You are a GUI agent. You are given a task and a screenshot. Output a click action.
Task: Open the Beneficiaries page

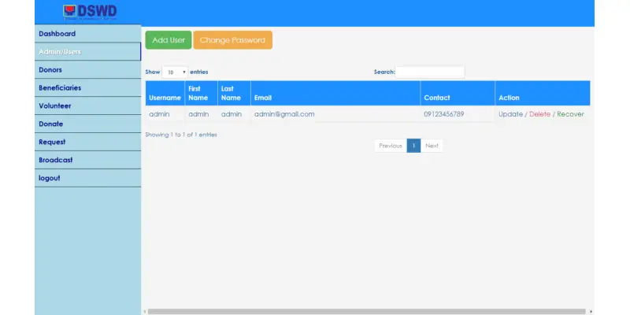(x=87, y=88)
